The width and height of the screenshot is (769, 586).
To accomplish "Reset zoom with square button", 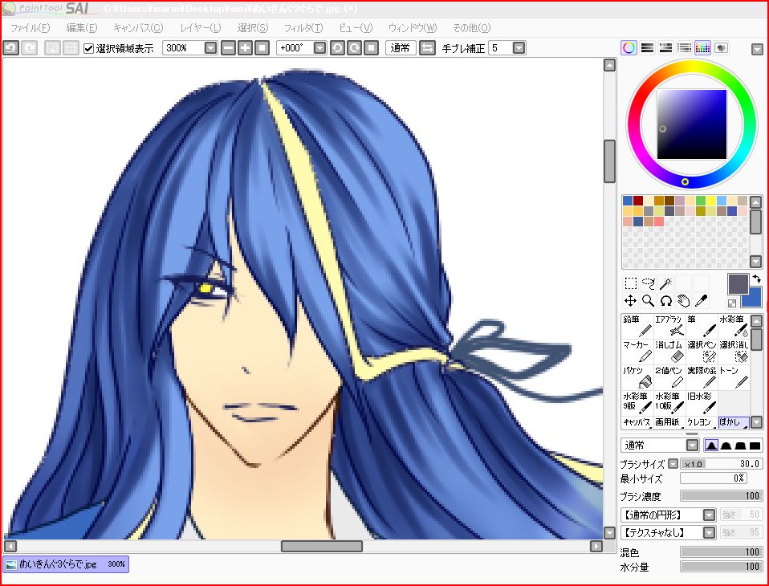I will coord(262,48).
